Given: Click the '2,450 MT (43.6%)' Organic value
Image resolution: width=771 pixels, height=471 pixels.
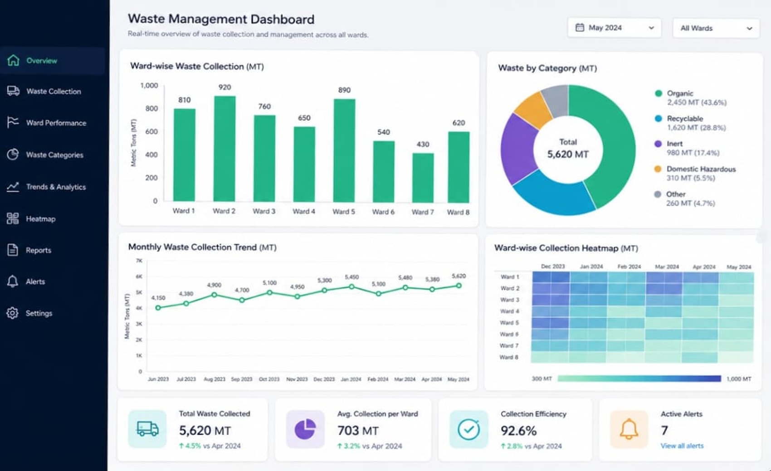Looking at the screenshot, I should tap(697, 102).
